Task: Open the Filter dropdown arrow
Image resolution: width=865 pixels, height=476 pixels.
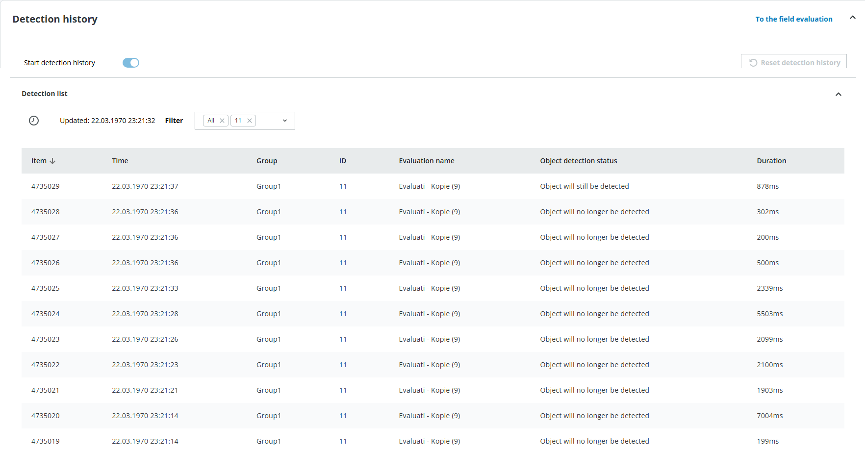Action: tap(285, 121)
